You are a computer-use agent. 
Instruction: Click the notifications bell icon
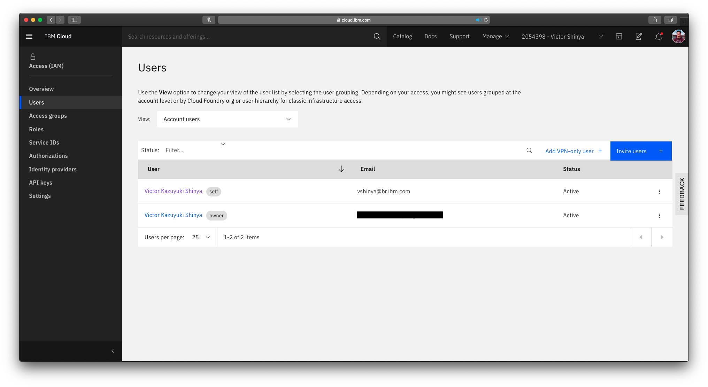(x=658, y=37)
